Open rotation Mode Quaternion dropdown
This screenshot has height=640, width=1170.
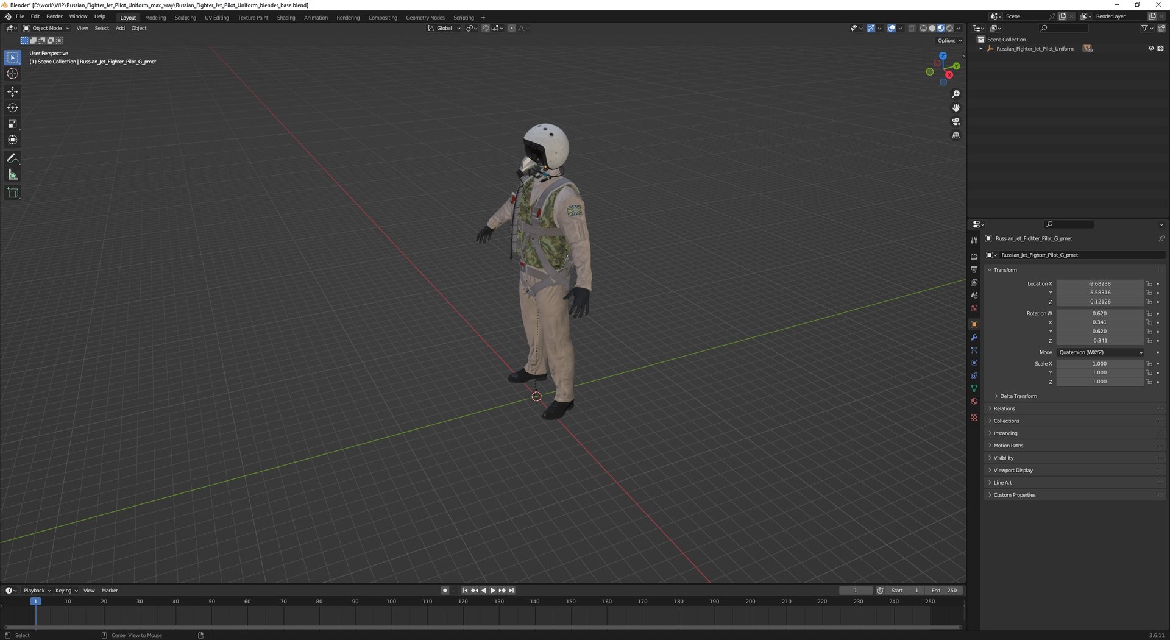pyautogui.click(x=1100, y=353)
